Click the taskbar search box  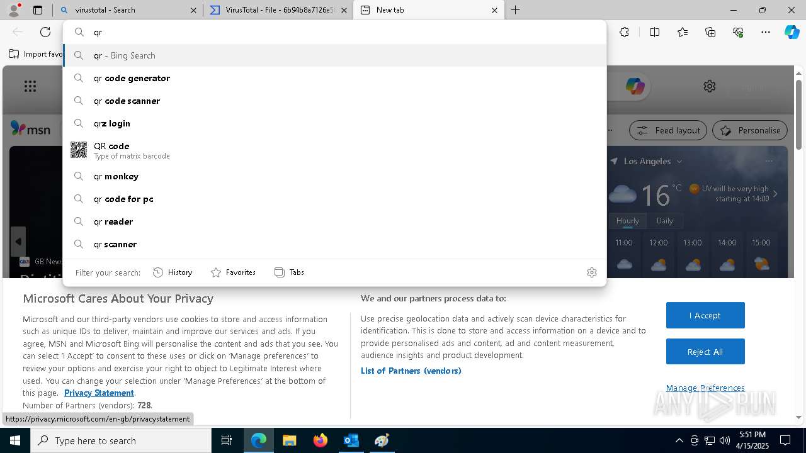point(121,440)
